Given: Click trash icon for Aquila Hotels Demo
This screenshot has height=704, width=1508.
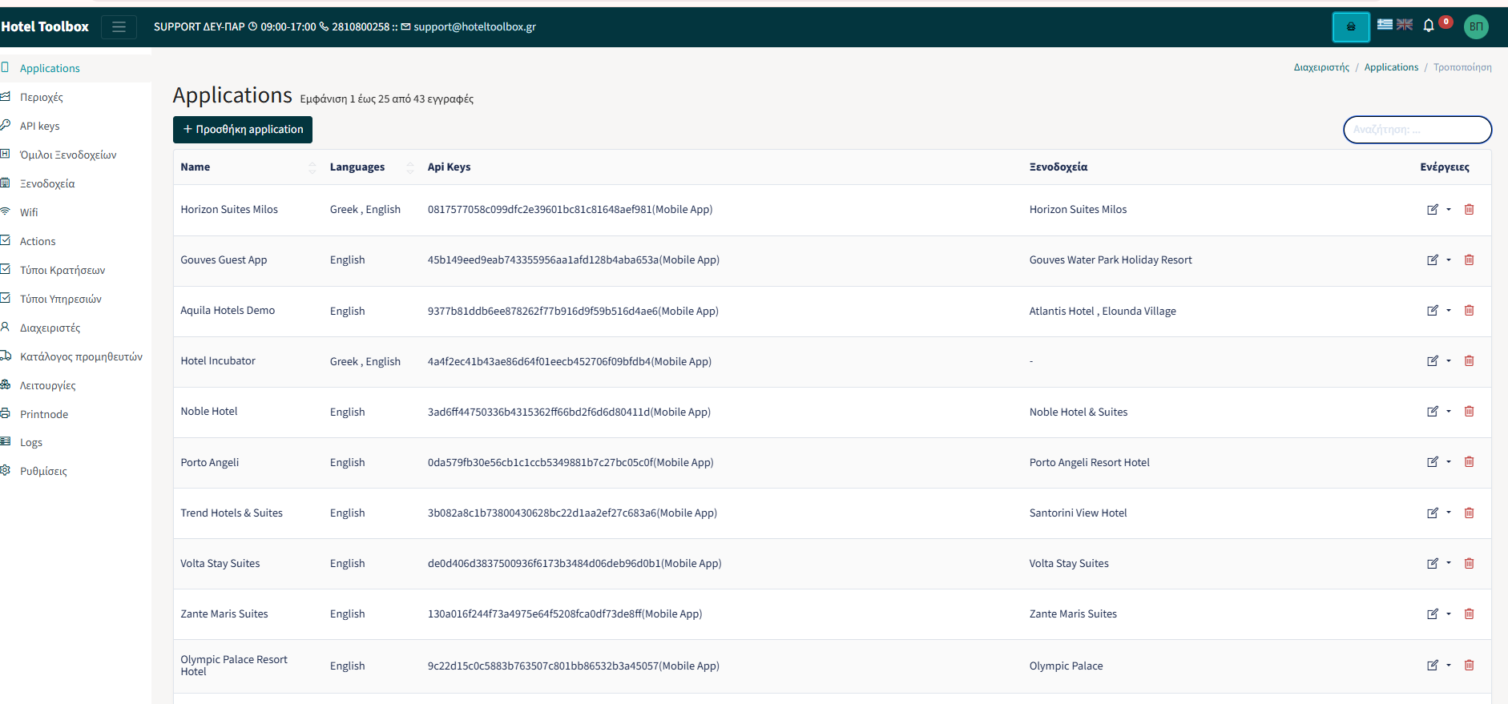Looking at the screenshot, I should [x=1469, y=310].
